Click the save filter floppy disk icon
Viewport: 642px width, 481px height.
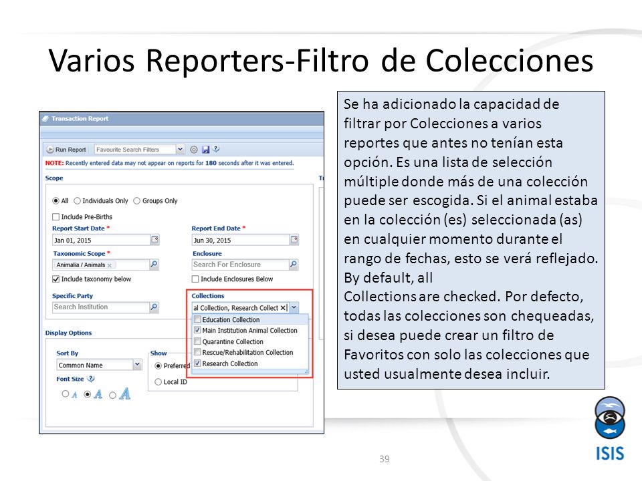coord(205,150)
